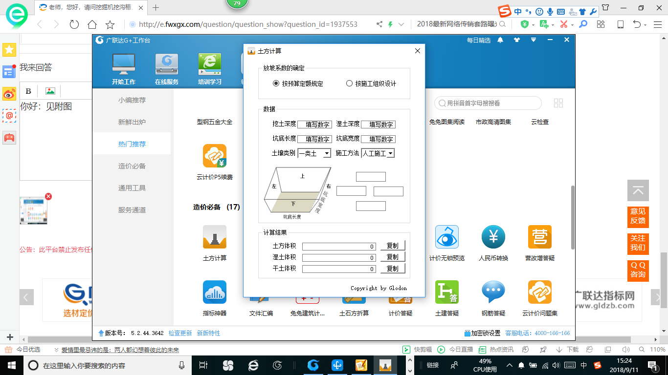668x375 pixels.
Task: Copy 湿土体积 result with 复制 button
Action: click(x=393, y=257)
